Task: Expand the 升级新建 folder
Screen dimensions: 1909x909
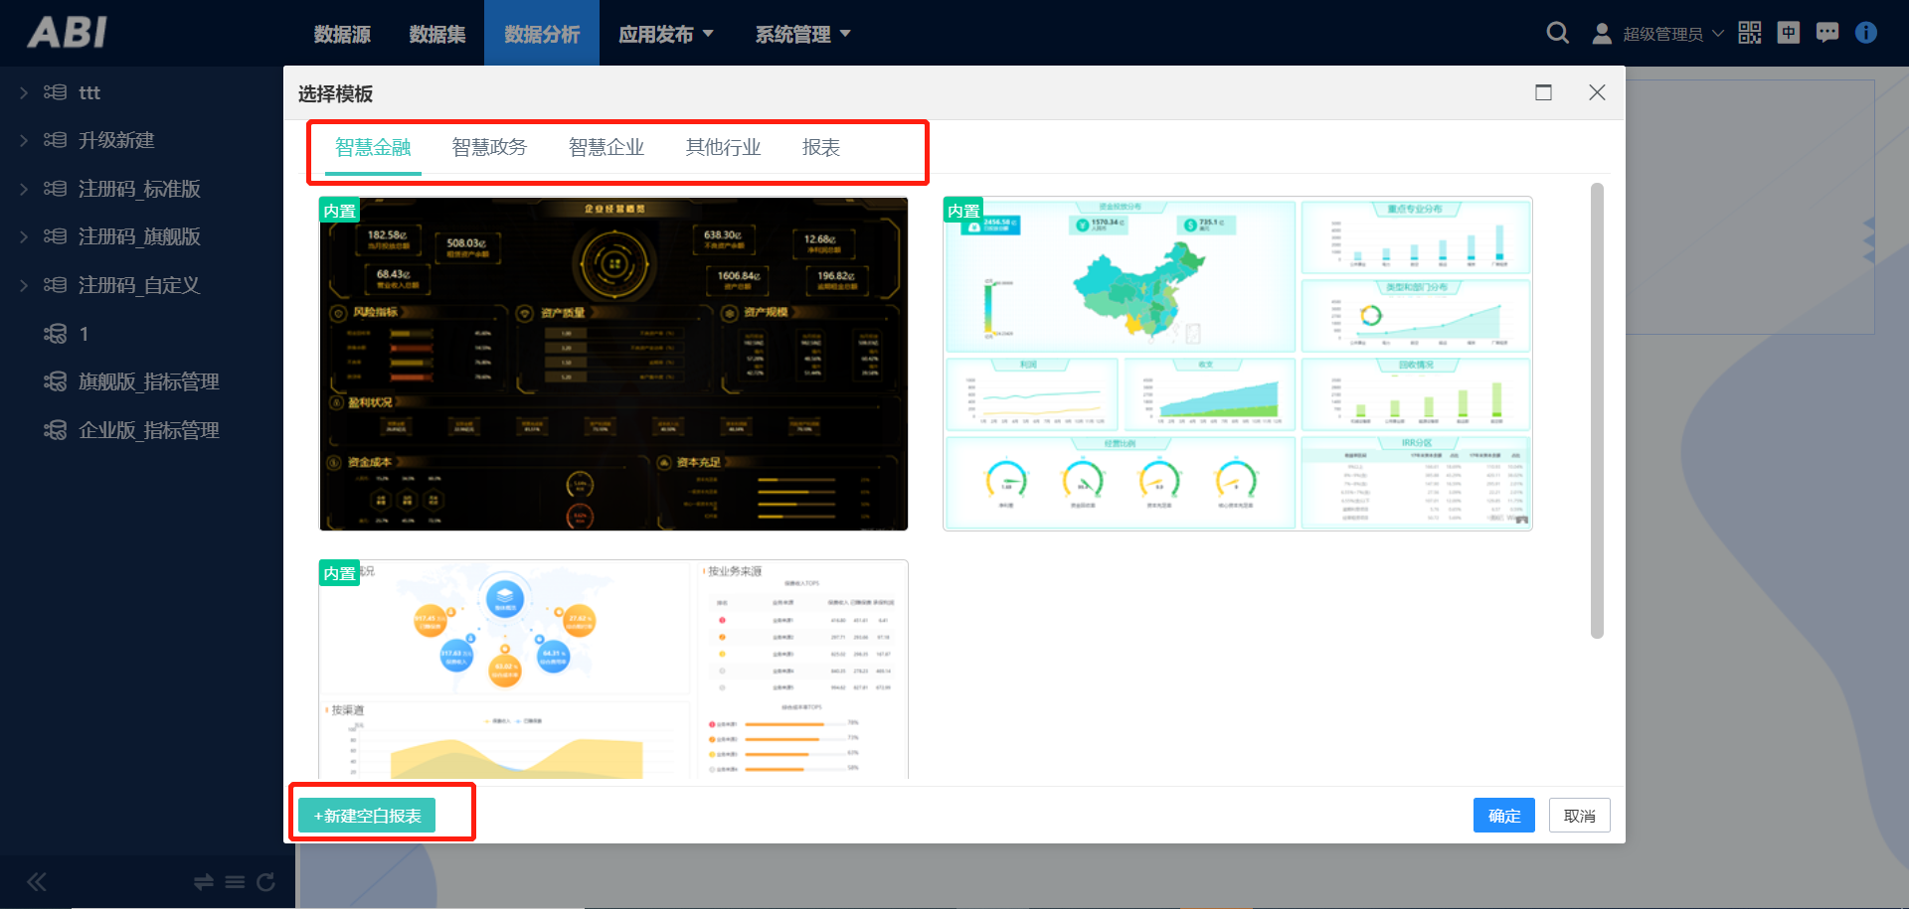Action: coord(24,141)
